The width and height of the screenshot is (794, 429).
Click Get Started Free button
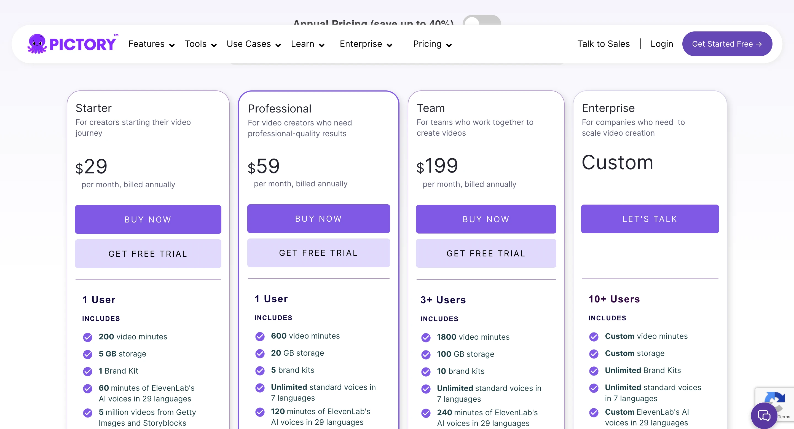[727, 44]
